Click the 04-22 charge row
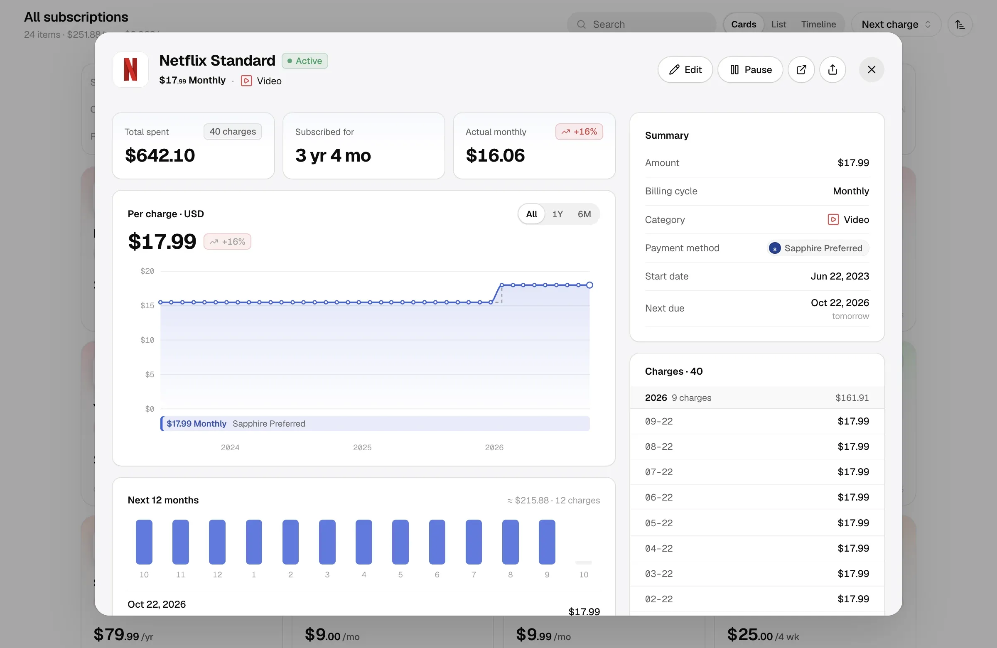Screen dimensions: 997x648 (x=757, y=548)
